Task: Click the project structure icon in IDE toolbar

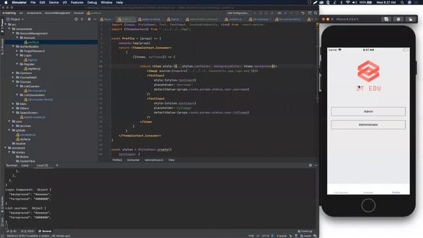Action: pos(310,13)
